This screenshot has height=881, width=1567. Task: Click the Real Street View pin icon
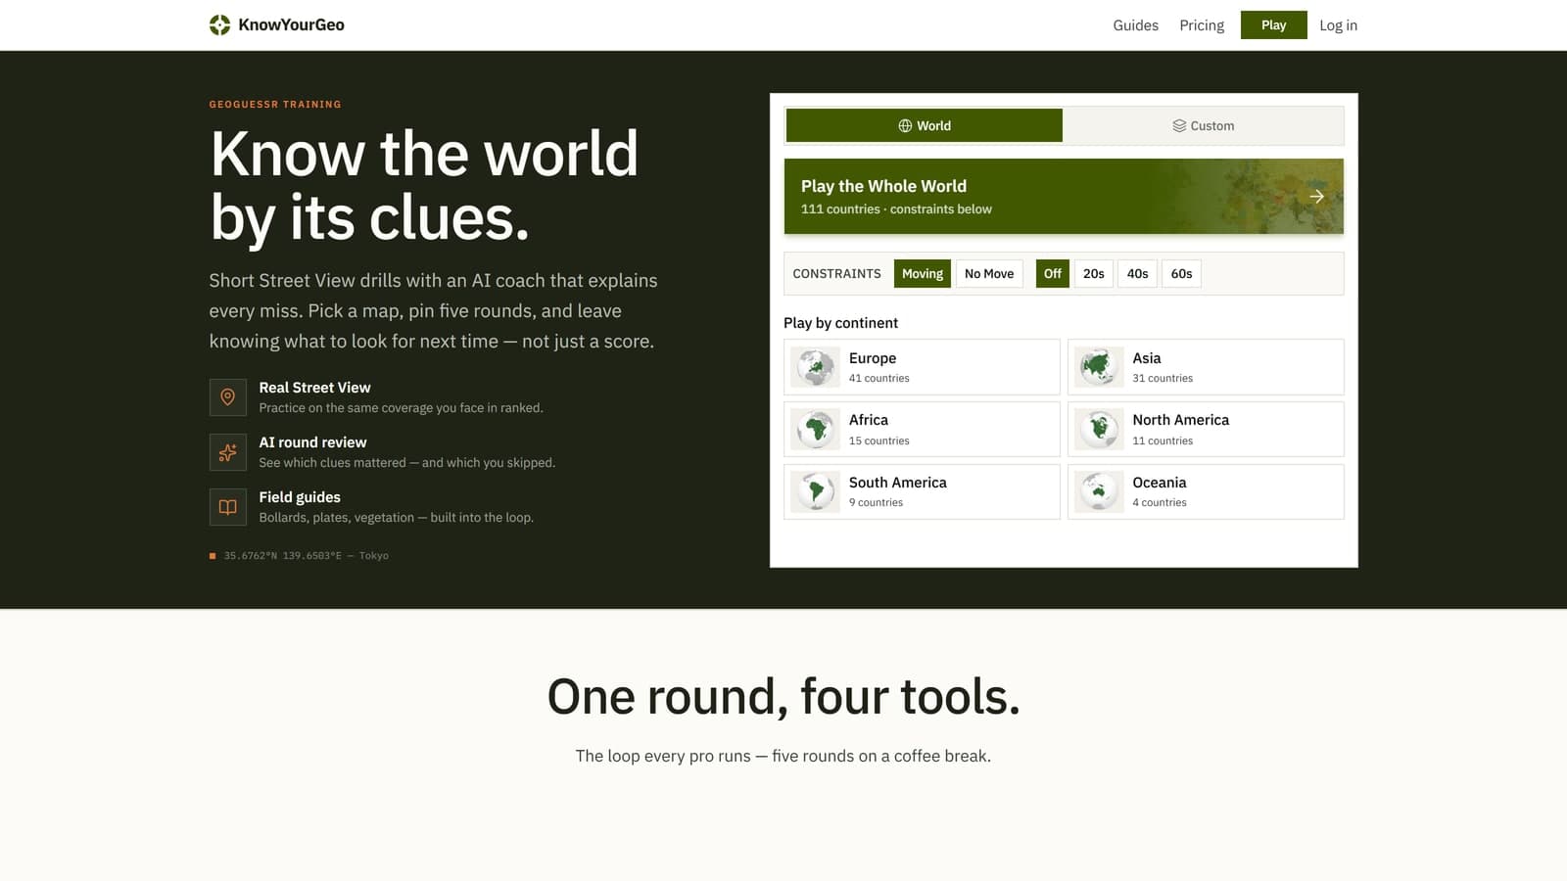pyautogui.click(x=227, y=397)
